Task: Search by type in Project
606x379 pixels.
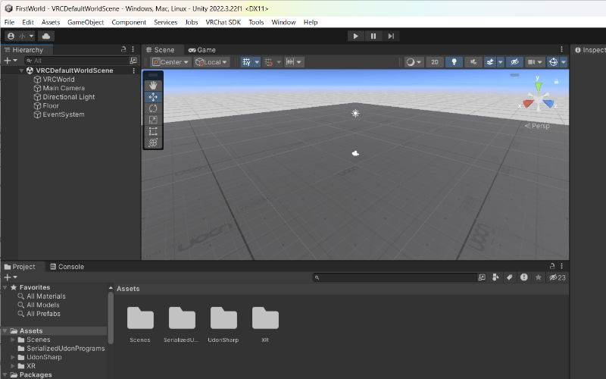Action: (496, 277)
